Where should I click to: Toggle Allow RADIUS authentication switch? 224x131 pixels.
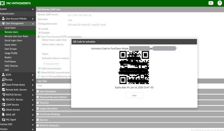tap(39, 72)
